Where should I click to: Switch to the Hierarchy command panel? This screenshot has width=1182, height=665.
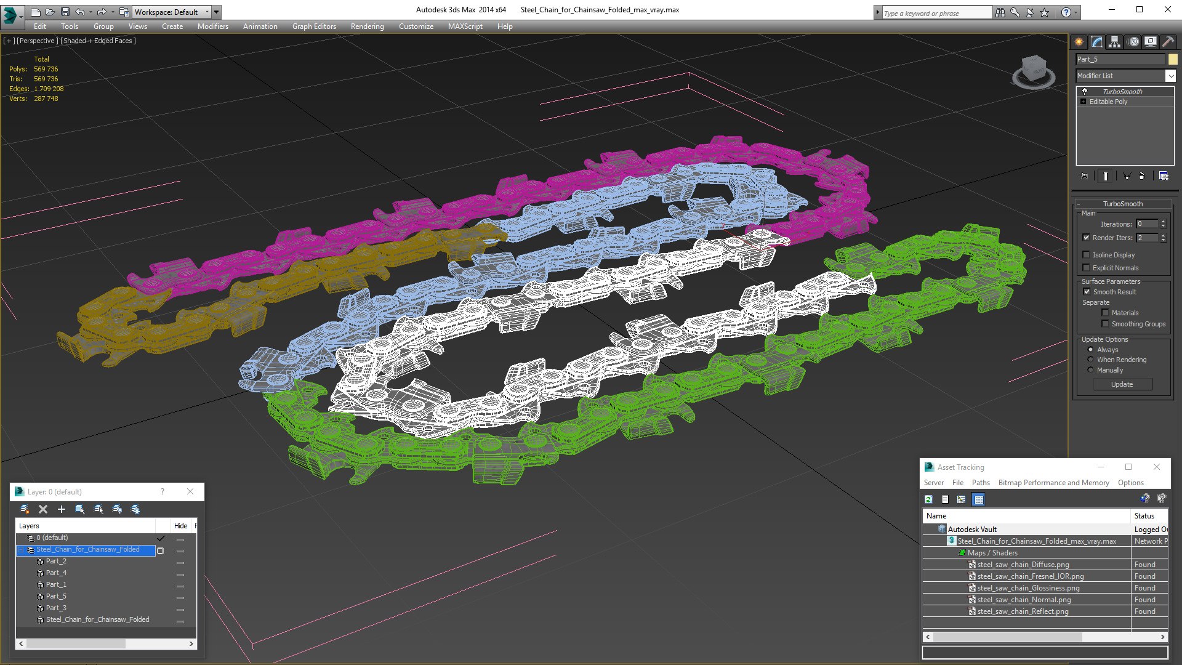(x=1114, y=42)
